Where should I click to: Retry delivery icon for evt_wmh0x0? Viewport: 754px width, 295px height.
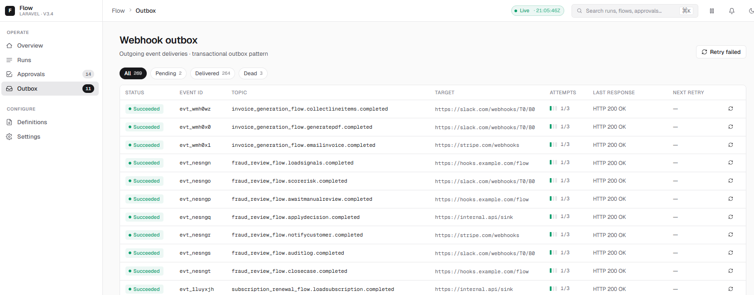[730, 127]
